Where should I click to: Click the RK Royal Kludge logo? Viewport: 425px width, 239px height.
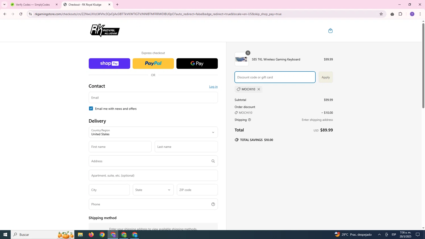(x=105, y=31)
